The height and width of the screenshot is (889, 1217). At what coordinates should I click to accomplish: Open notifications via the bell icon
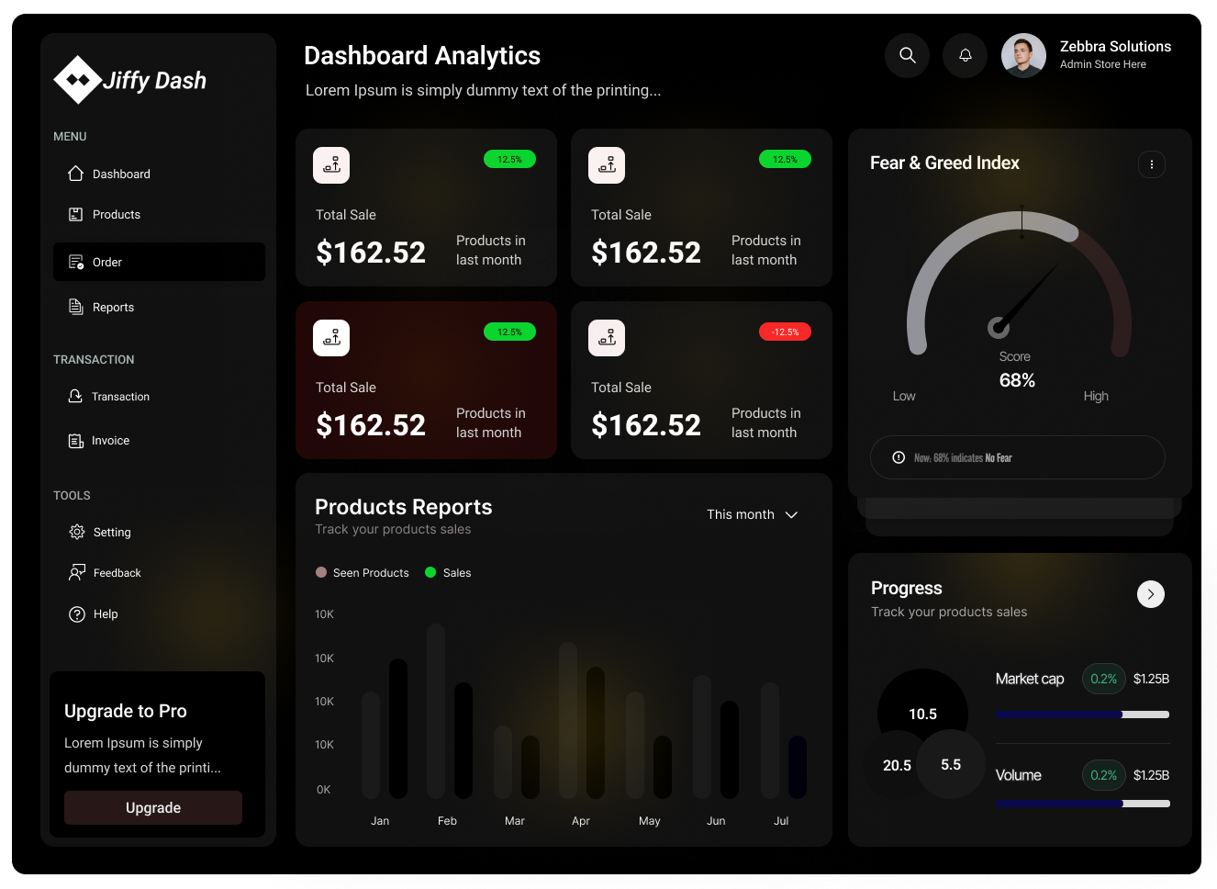click(965, 55)
